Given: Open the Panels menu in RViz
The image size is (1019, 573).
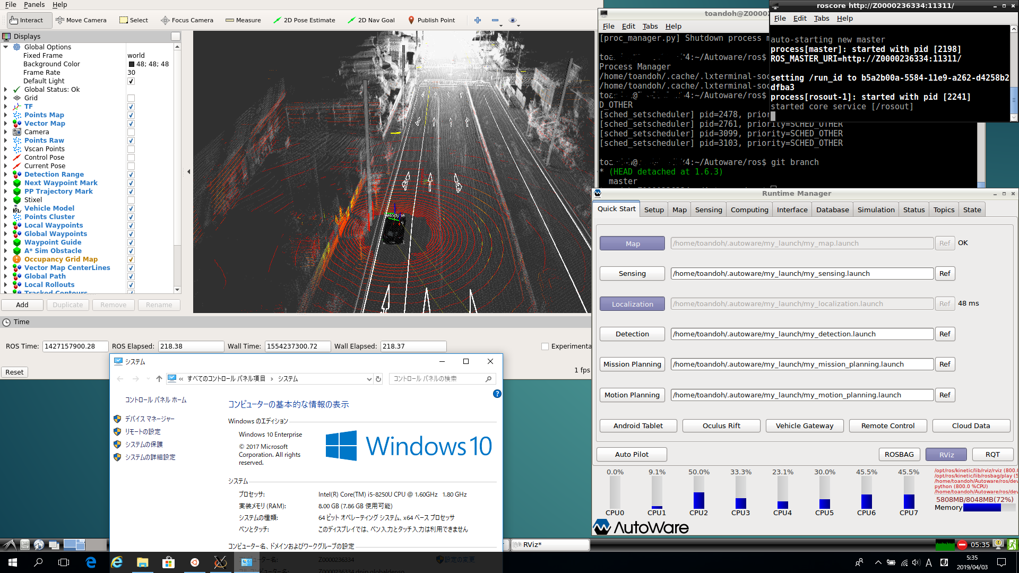Looking at the screenshot, I should click(x=34, y=4).
